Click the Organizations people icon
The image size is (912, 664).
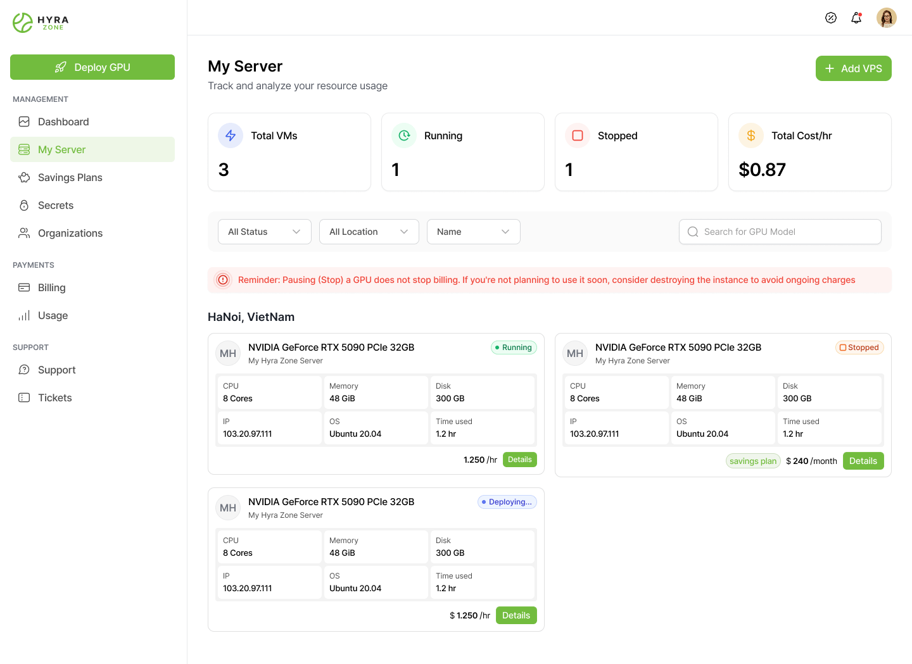24,233
